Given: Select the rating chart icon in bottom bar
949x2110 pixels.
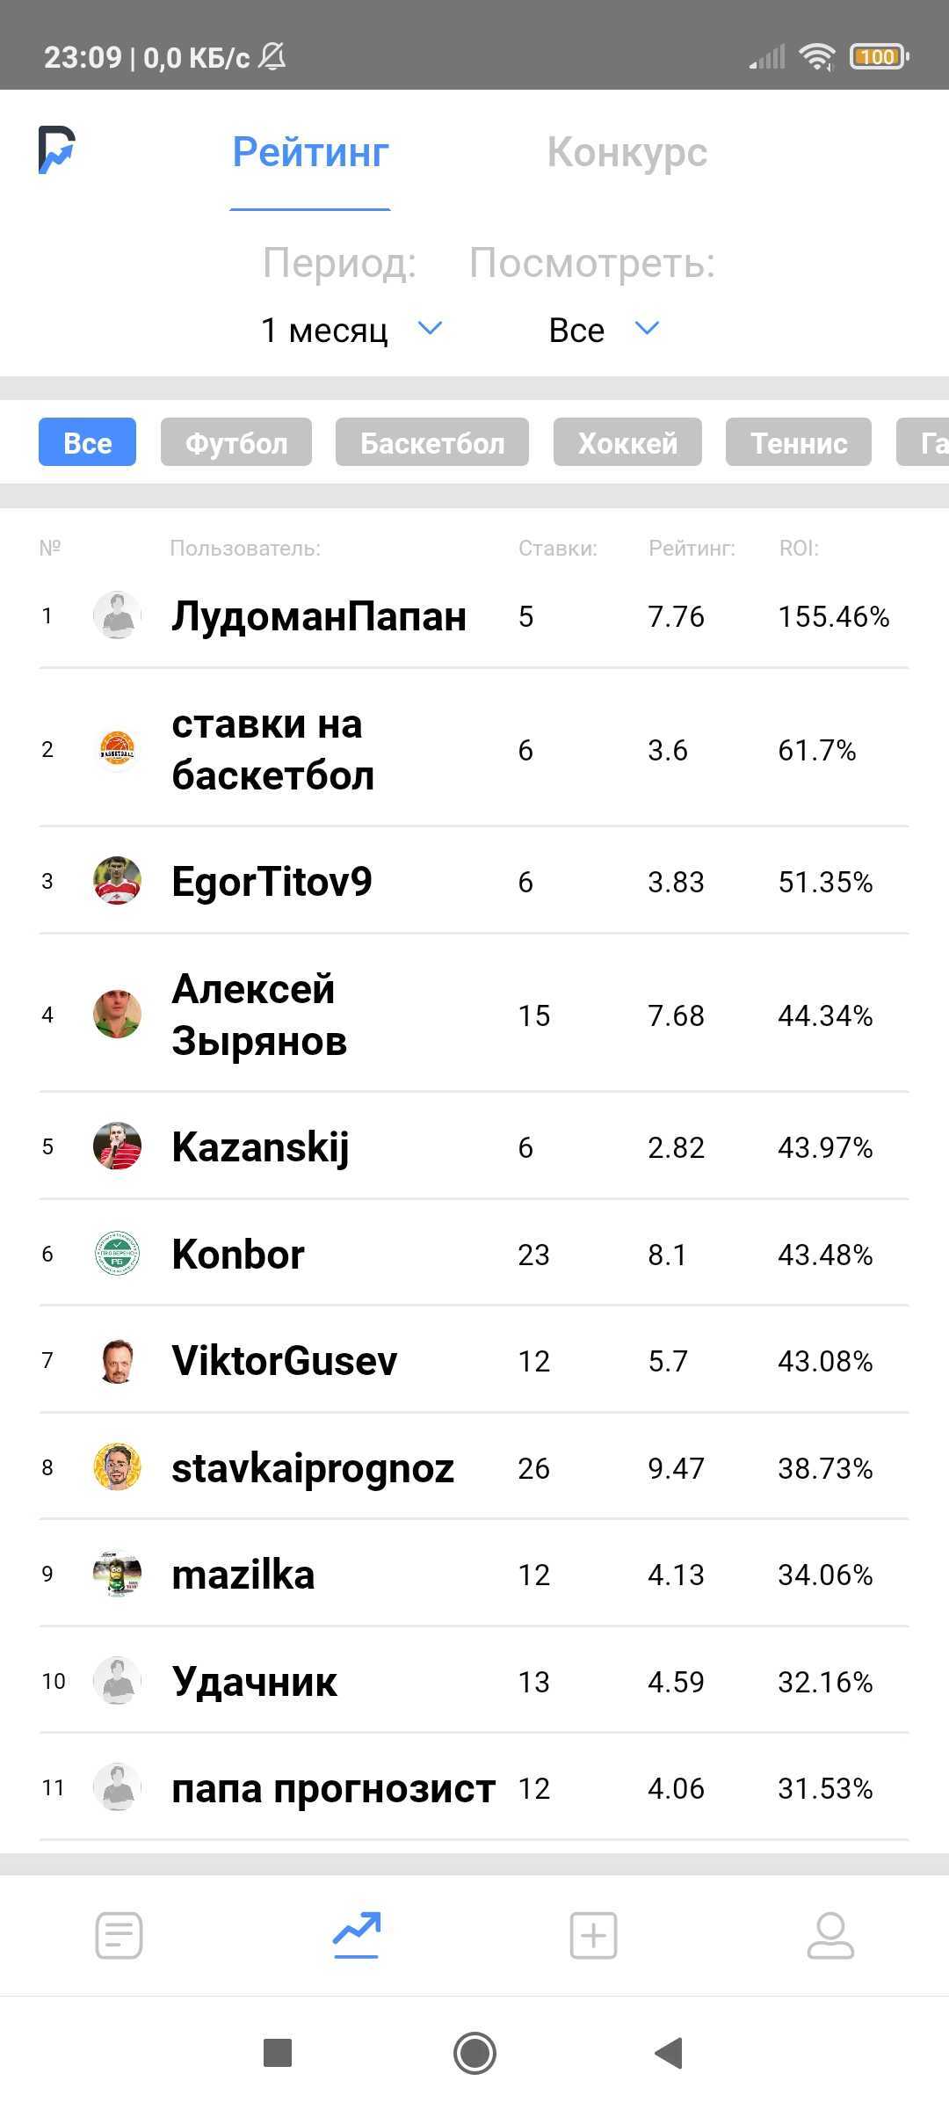Looking at the screenshot, I should [356, 1934].
